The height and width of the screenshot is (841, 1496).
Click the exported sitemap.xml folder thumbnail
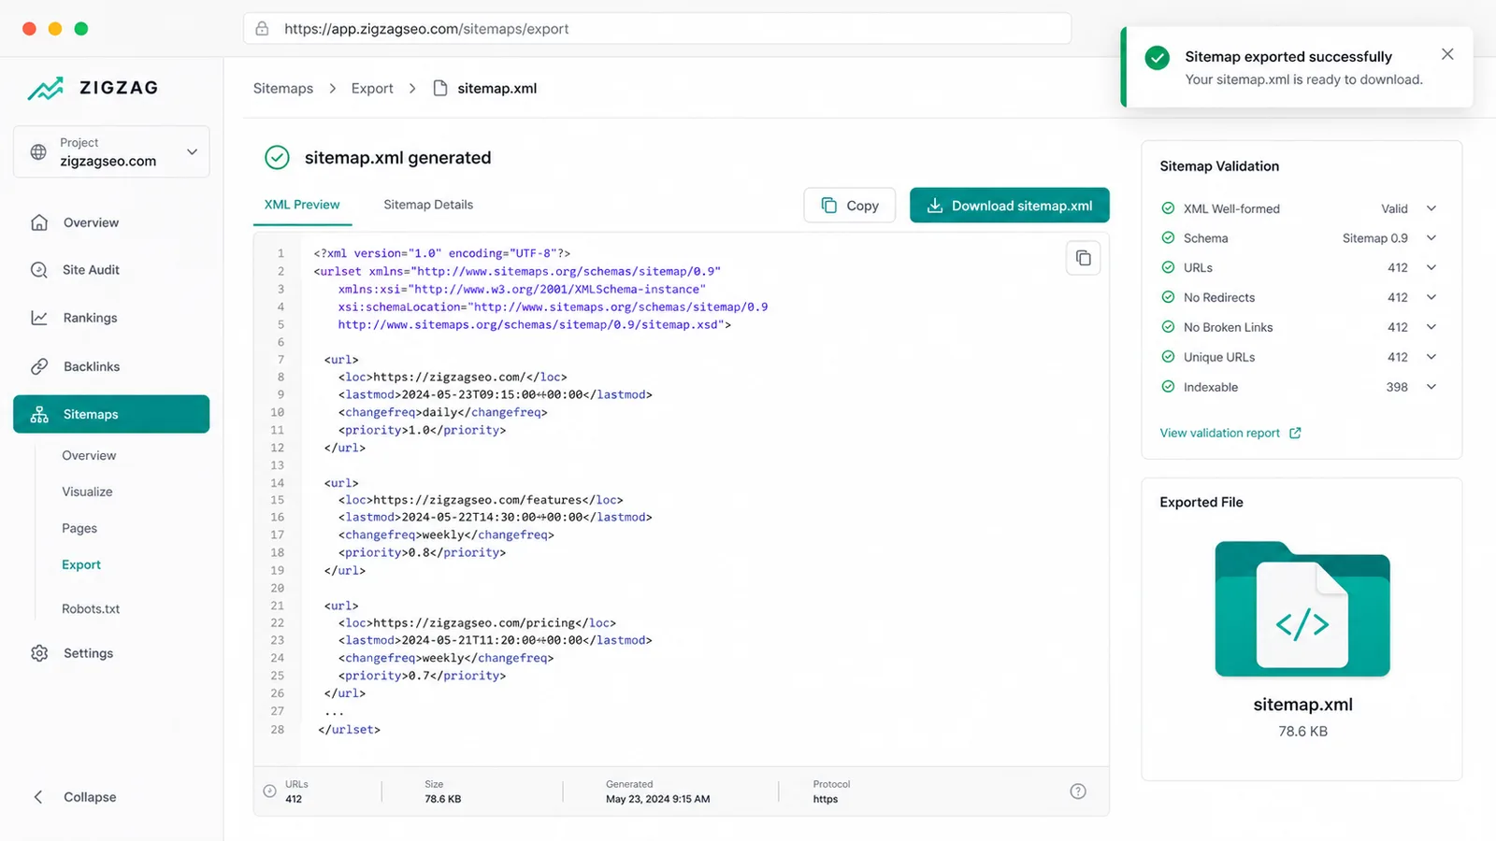(1302, 608)
